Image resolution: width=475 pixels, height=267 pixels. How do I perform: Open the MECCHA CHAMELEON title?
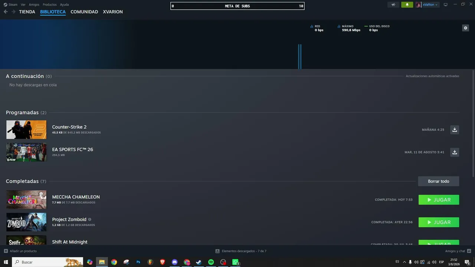(x=76, y=197)
